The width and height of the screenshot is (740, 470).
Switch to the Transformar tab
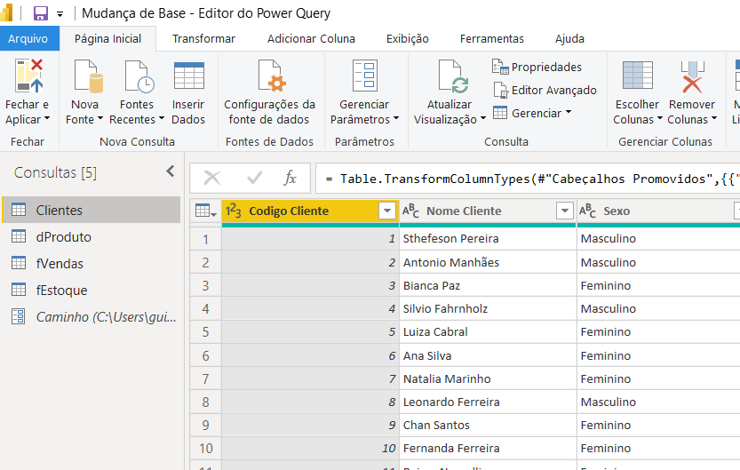pyautogui.click(x=203, y=39)
